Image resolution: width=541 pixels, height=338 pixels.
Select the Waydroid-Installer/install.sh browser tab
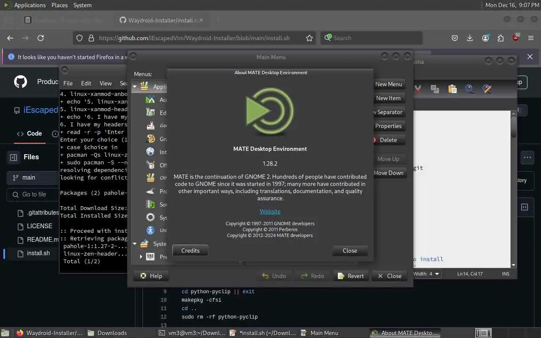click(161, 20)
